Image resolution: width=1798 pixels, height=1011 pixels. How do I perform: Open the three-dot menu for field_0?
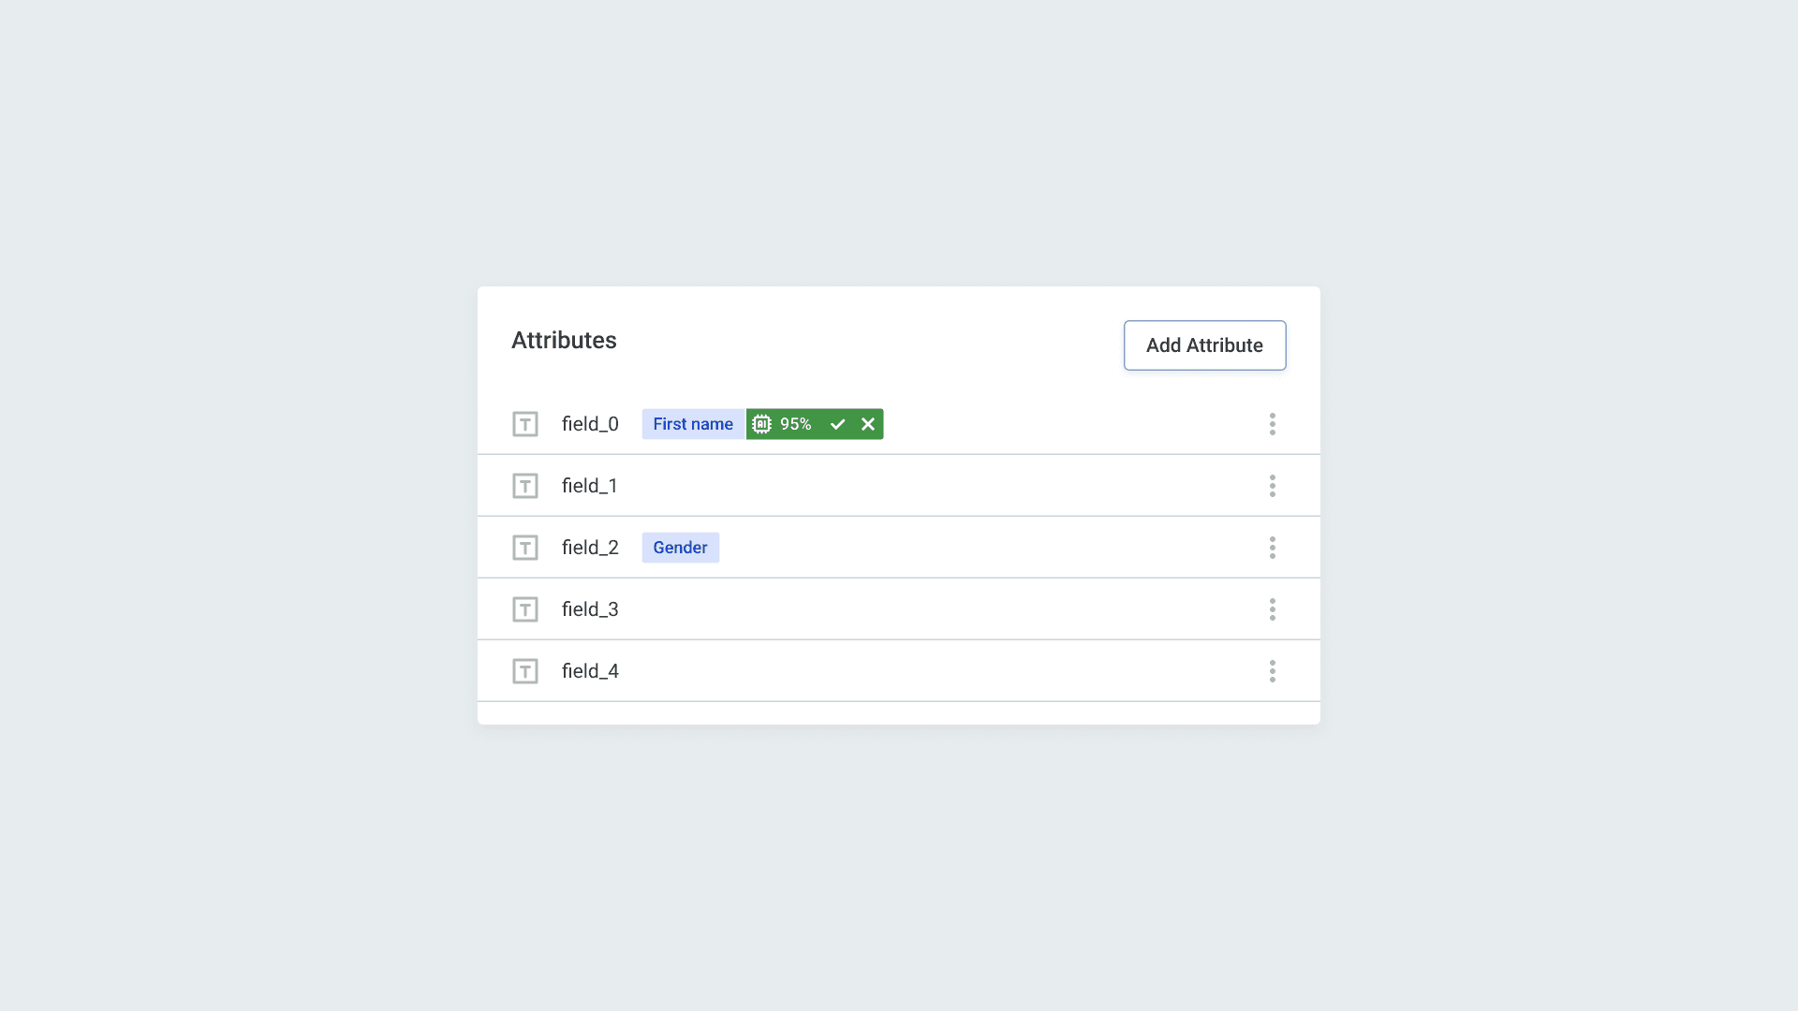[1272, 424]
